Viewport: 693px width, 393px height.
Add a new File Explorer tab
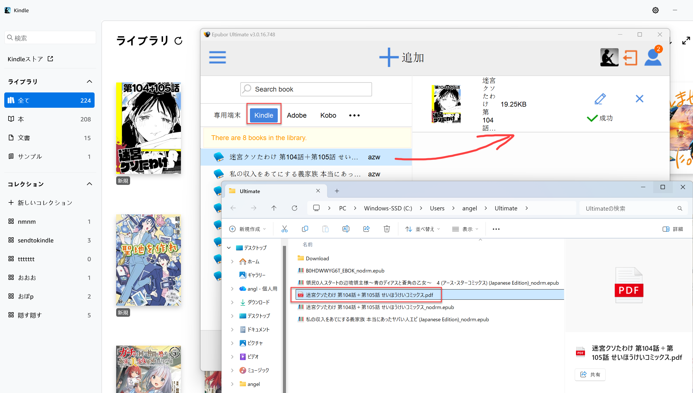click(337, 191)
